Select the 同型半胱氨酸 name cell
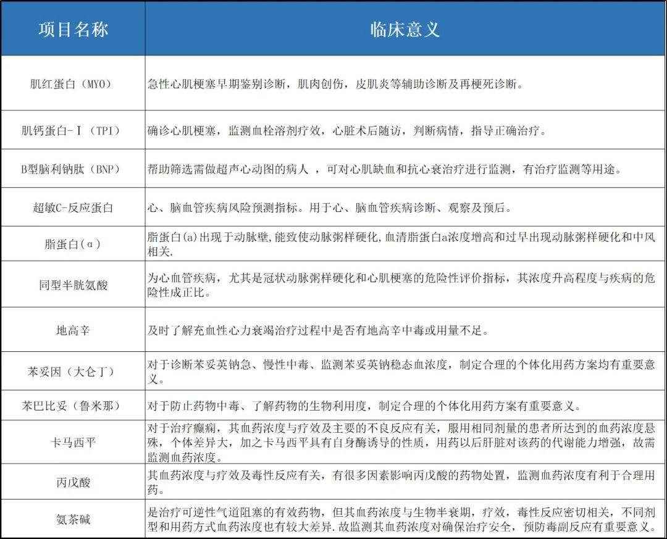The width and height of the screenshot is (667, 539). pyautogui.click(x=73, y=285)
